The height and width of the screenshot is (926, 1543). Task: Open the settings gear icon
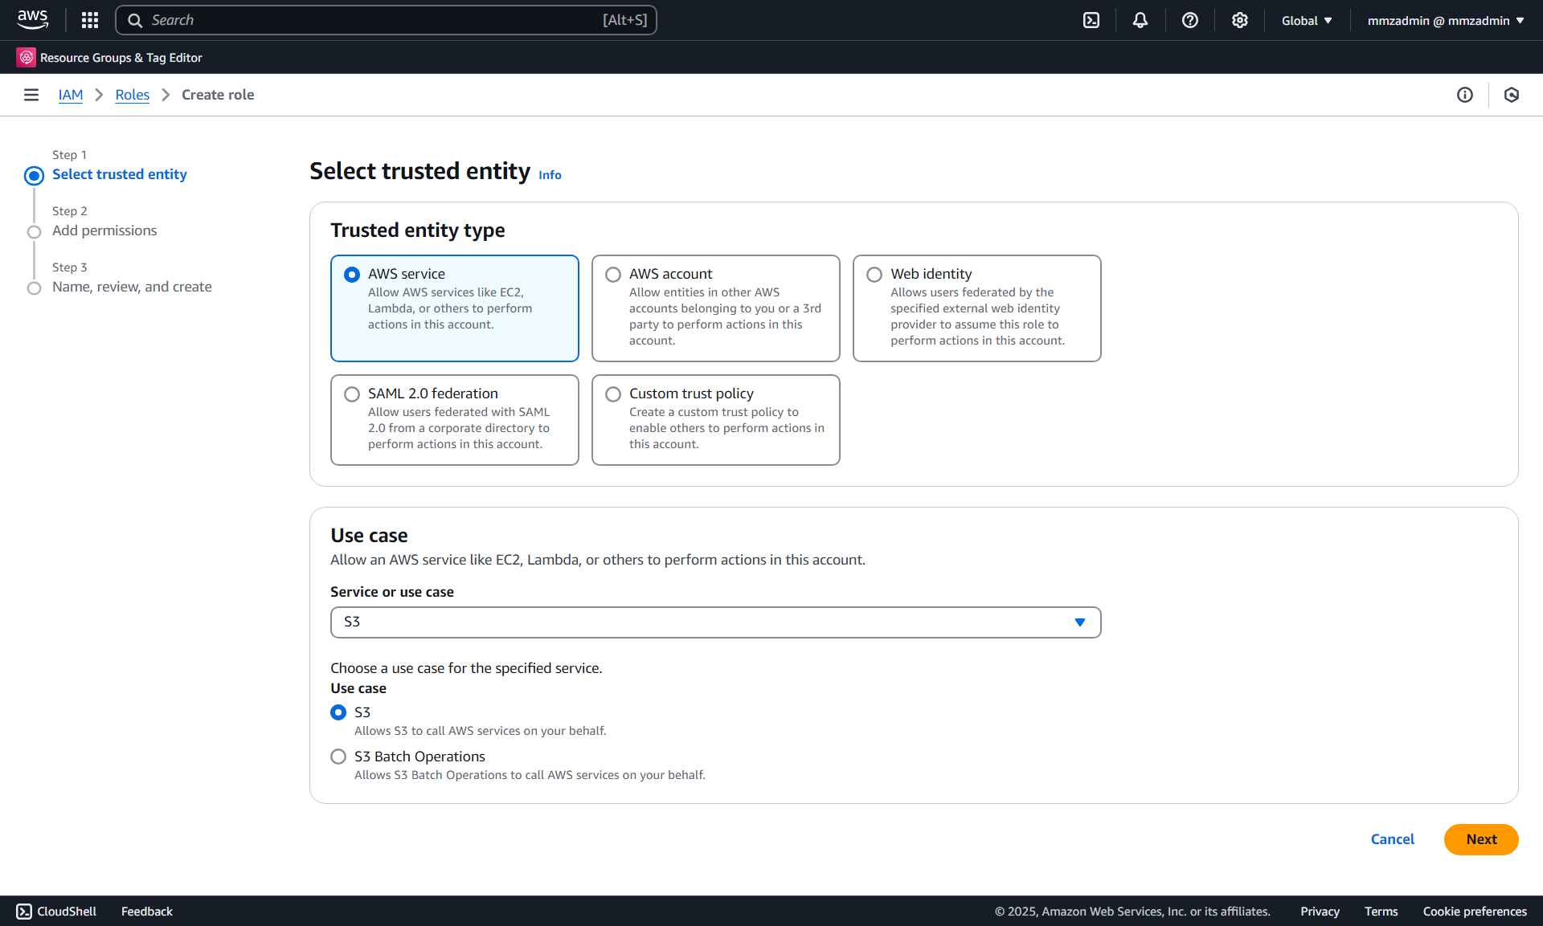tap(1239, 20)
